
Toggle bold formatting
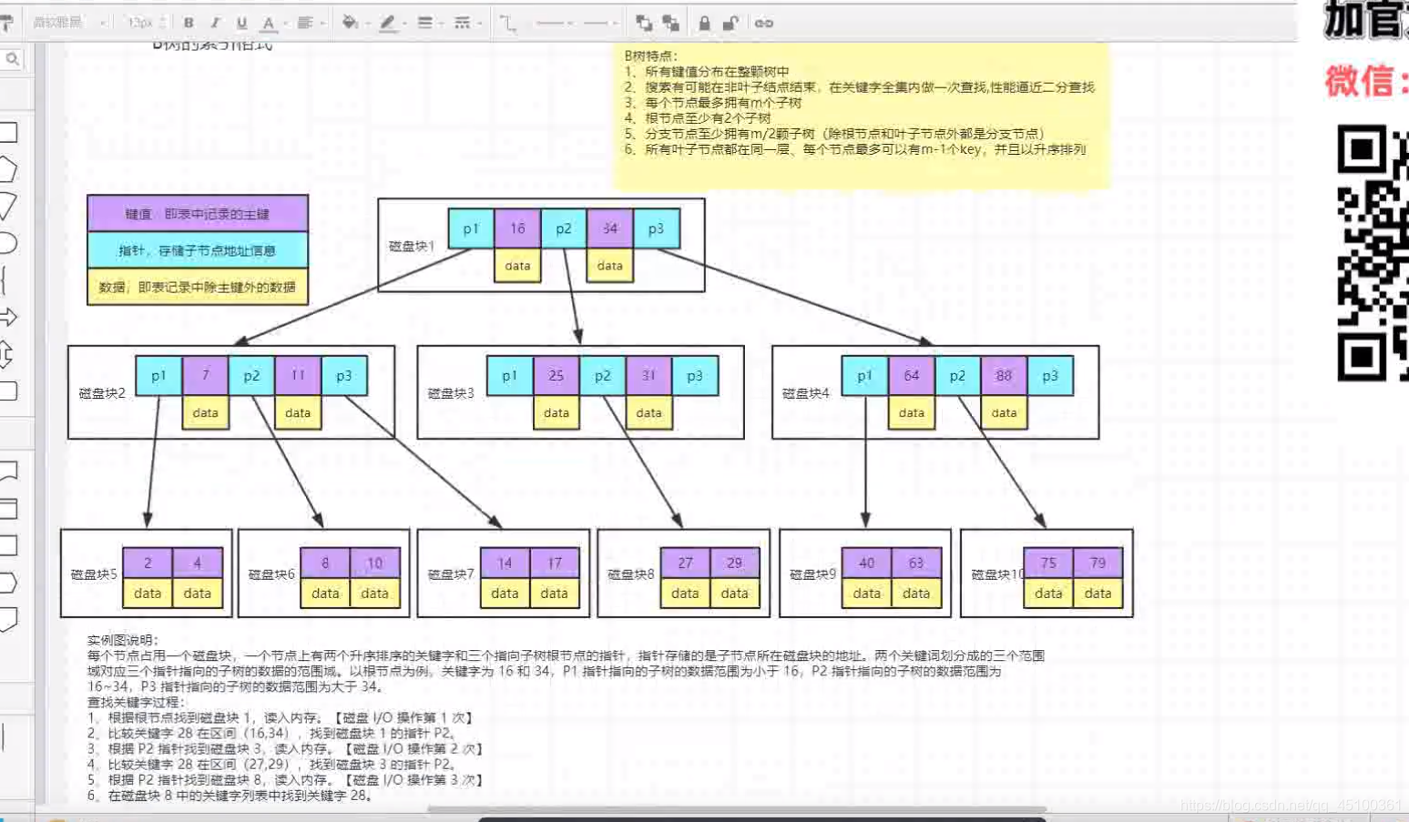point(189,23)
